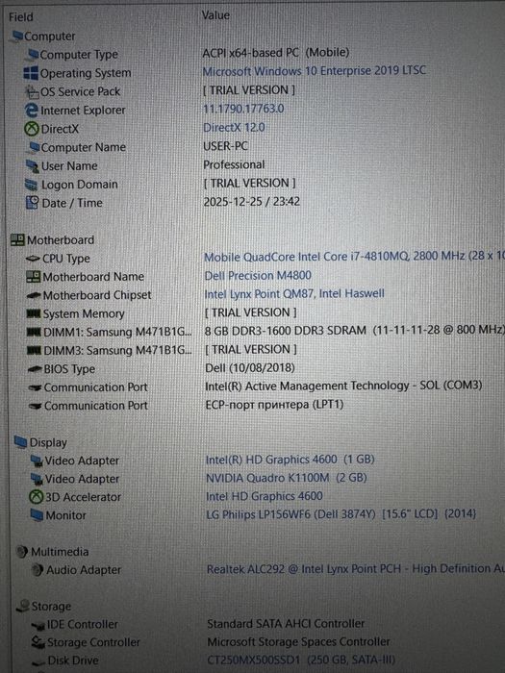Select the BIOS Type label
The image size is (505, 673).
[69, 369]
